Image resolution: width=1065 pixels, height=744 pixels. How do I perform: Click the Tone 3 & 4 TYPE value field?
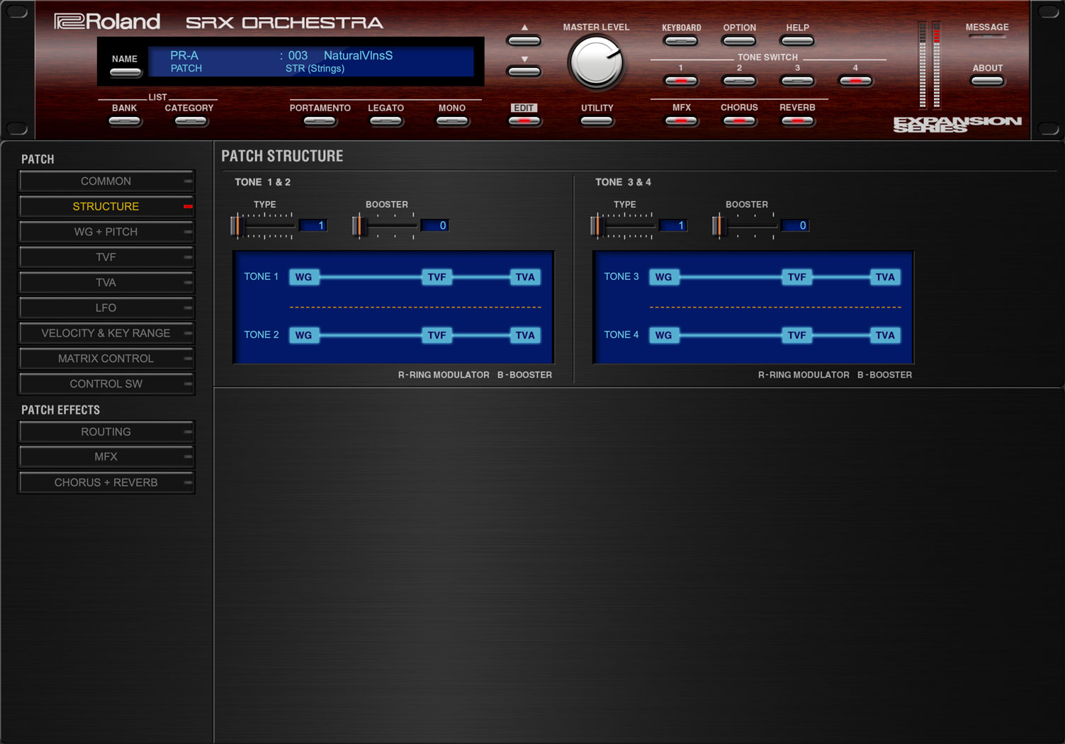point(673,225)
